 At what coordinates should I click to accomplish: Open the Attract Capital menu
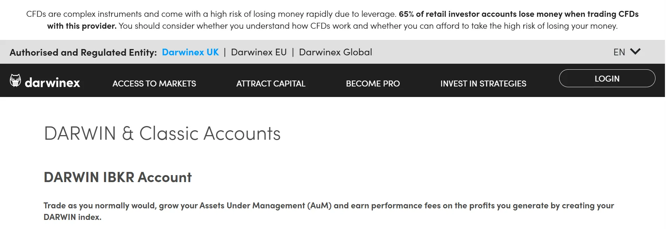click(271, 84)
